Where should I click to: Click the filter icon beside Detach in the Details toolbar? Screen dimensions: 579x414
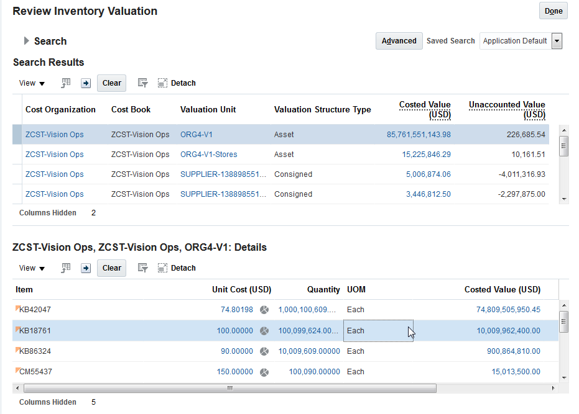click(142, 268)
